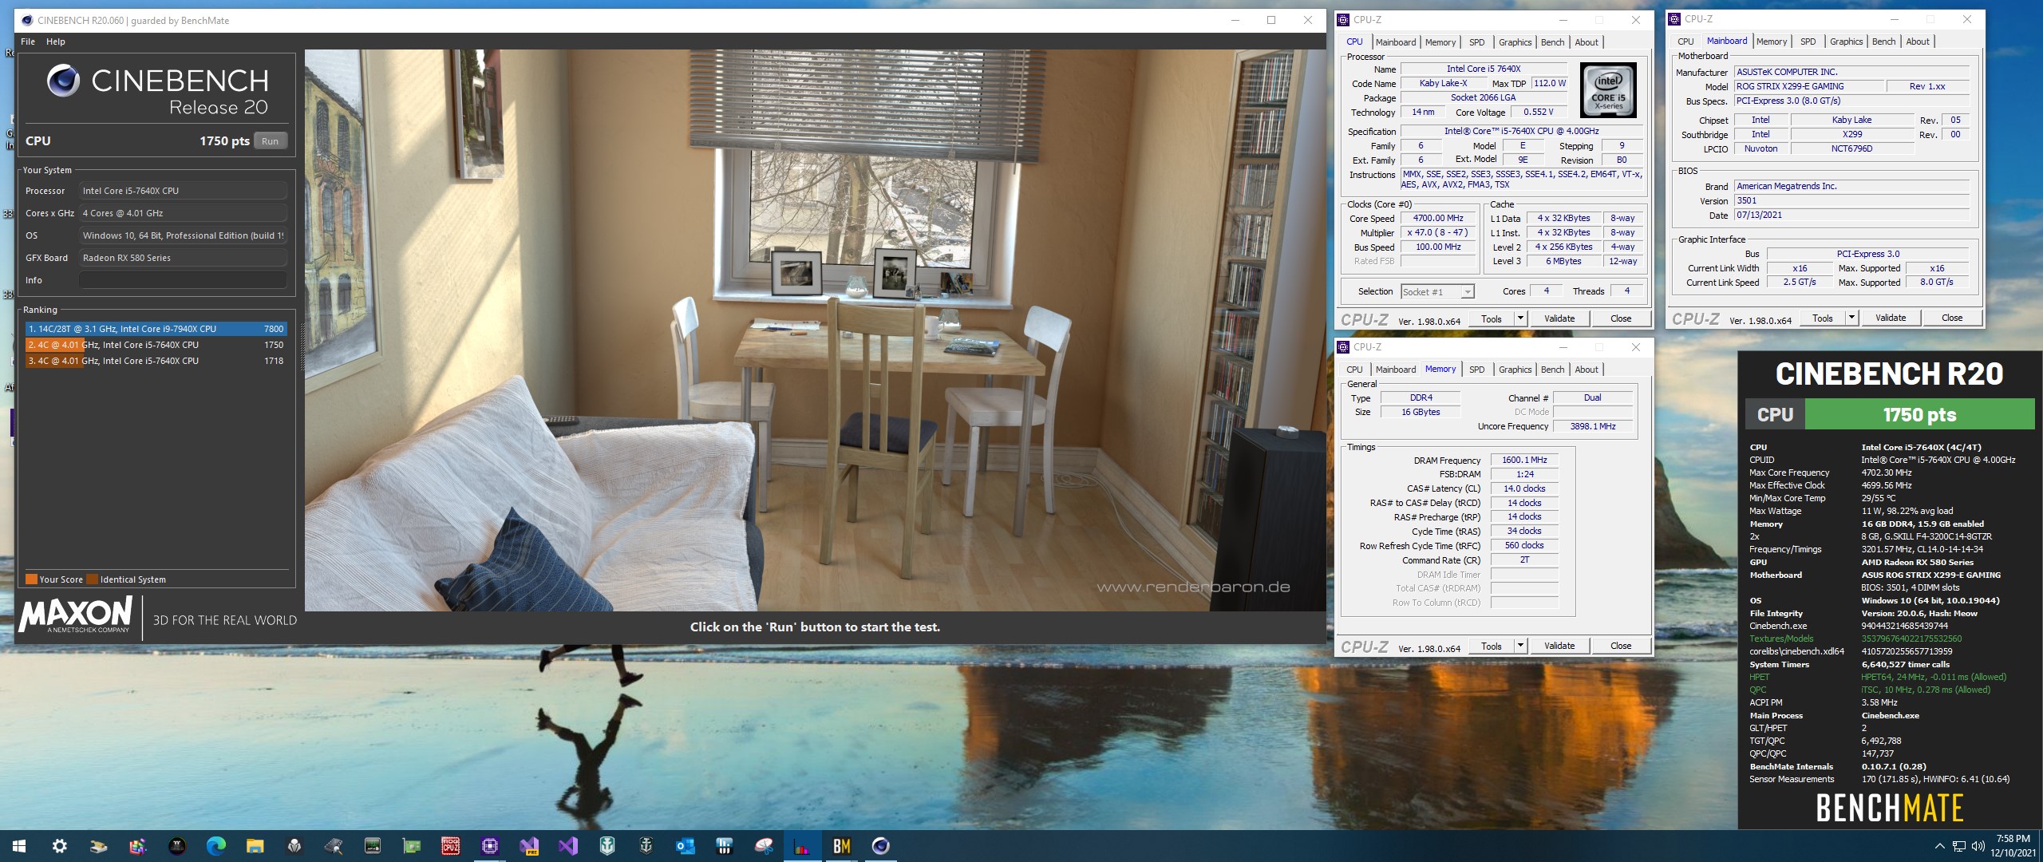Click Validate in CPU-Z Memory window
2043x862 pixels.
pyautogui.click(x=1559, y=646)
